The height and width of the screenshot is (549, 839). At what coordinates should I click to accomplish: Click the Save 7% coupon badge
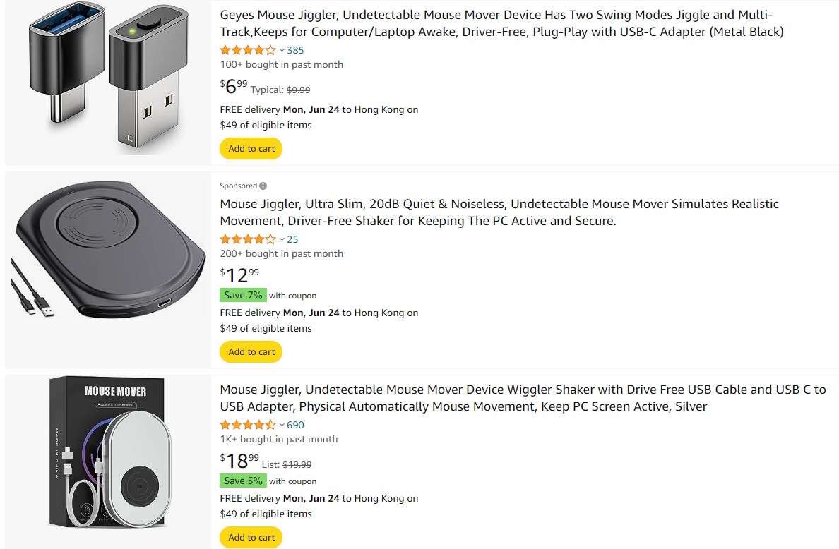(x=243, y=296)
